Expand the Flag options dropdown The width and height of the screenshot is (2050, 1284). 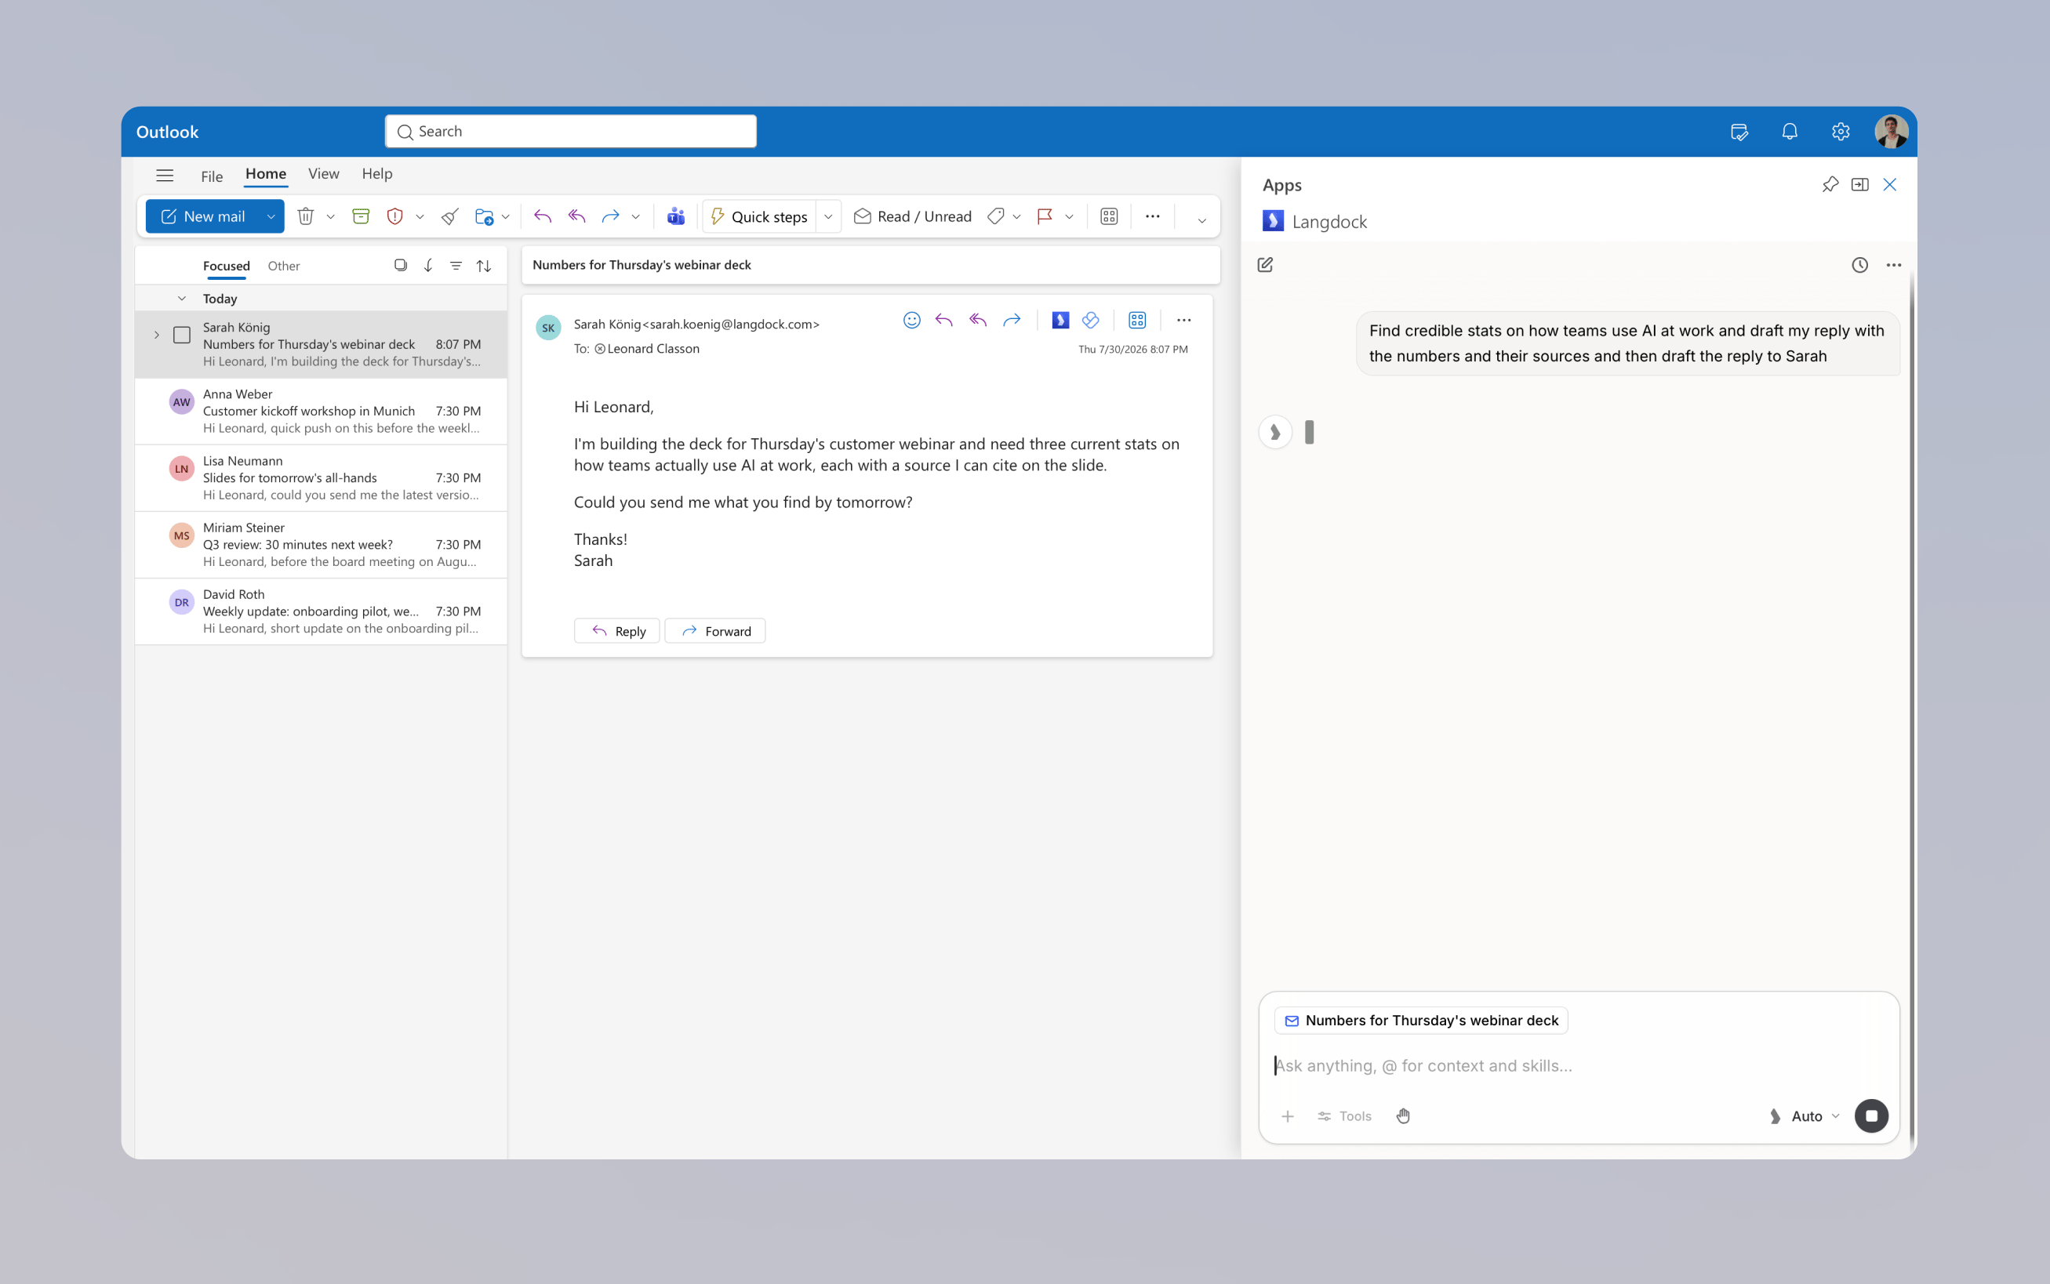1070,216
